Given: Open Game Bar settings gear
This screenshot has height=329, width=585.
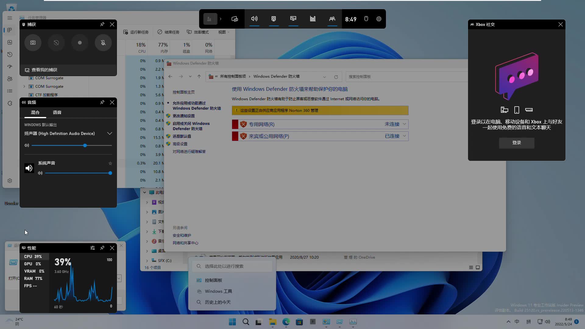Looking at the screenshot, I should (378, 19).
